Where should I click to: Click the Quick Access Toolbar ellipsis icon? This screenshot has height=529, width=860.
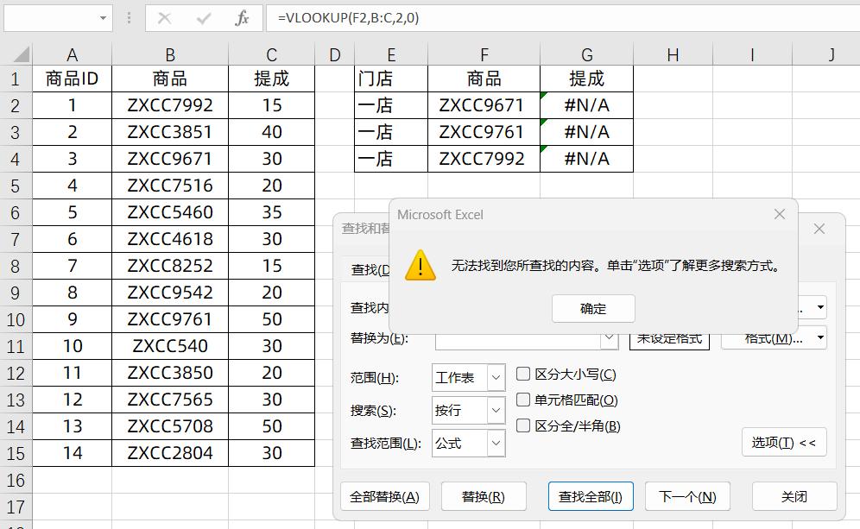[x=127, y=19]
